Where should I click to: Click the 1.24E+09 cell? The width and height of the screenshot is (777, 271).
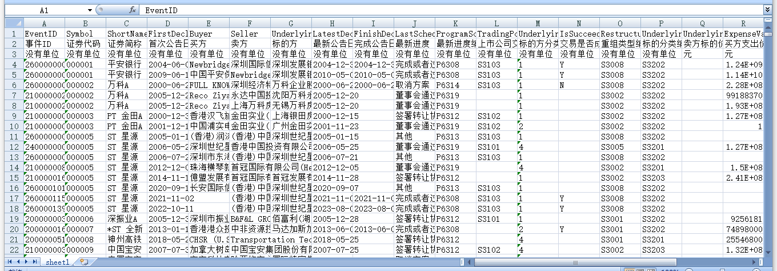(x=743, y=65)
